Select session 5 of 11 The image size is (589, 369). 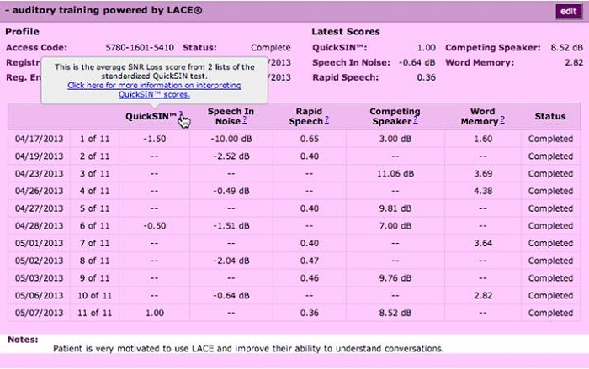click(94, 208)
